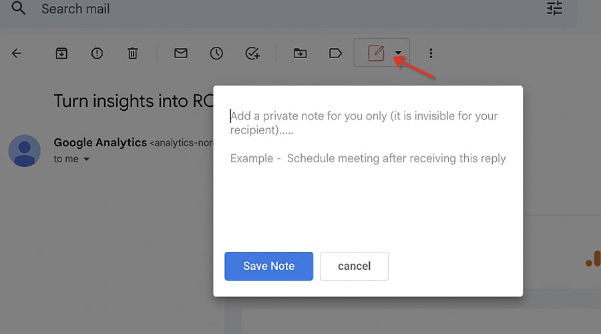Click the 'Turn insights into' email subject

click(x=134, y=102)
